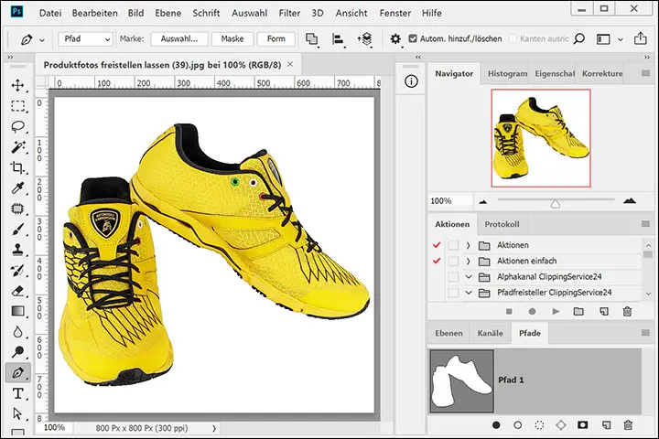Activate the Eyedropper tool
659x439 pixels.
17,188
